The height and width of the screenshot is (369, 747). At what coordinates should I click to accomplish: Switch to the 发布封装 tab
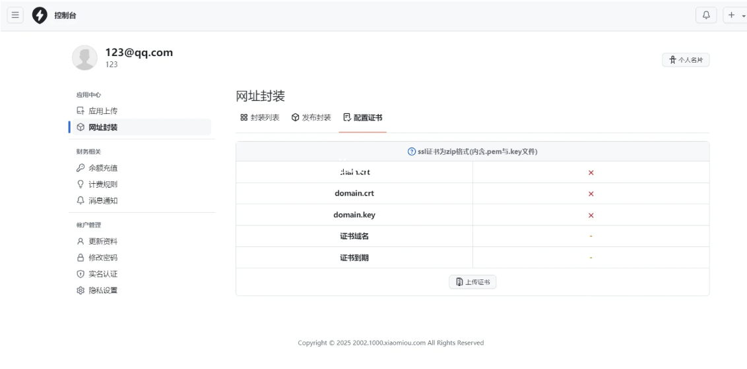pos(311,118)
